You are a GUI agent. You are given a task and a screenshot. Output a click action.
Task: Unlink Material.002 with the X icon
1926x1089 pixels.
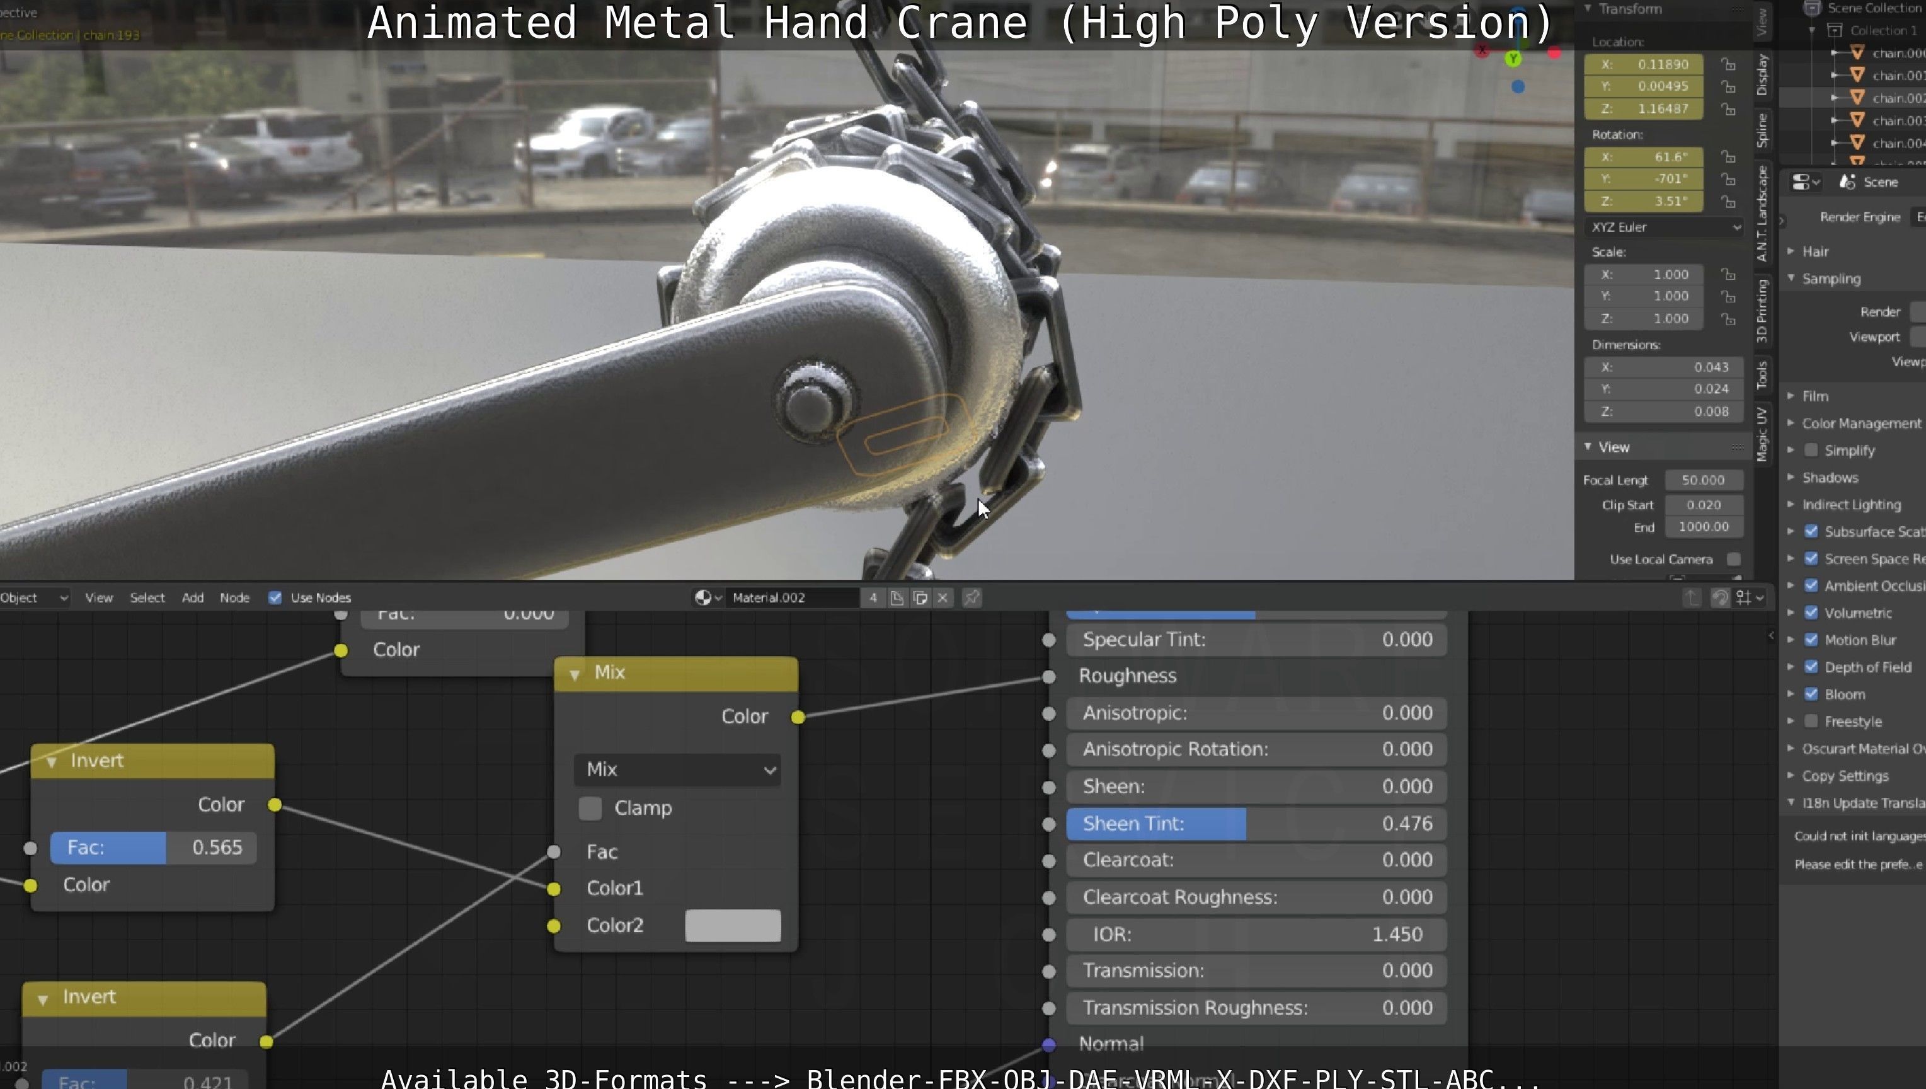[943, 597]
